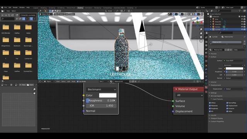Open the File menu
The height and width of the screenshot is (139, 247).
tap(5, 7)
